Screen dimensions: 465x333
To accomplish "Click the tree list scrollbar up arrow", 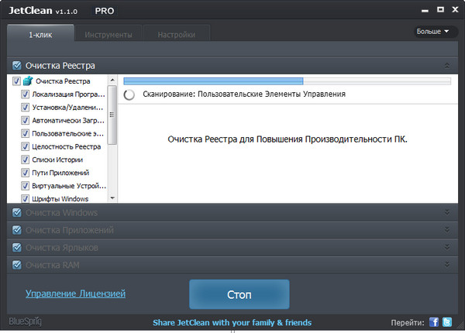I will [x=112, y=80].
